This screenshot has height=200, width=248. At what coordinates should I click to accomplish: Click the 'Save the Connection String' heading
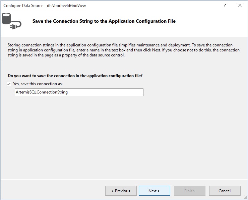(x=104, y=21)
